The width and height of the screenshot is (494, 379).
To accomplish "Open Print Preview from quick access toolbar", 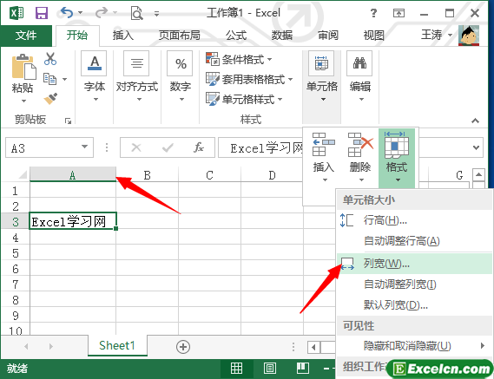I will point(136,13).
